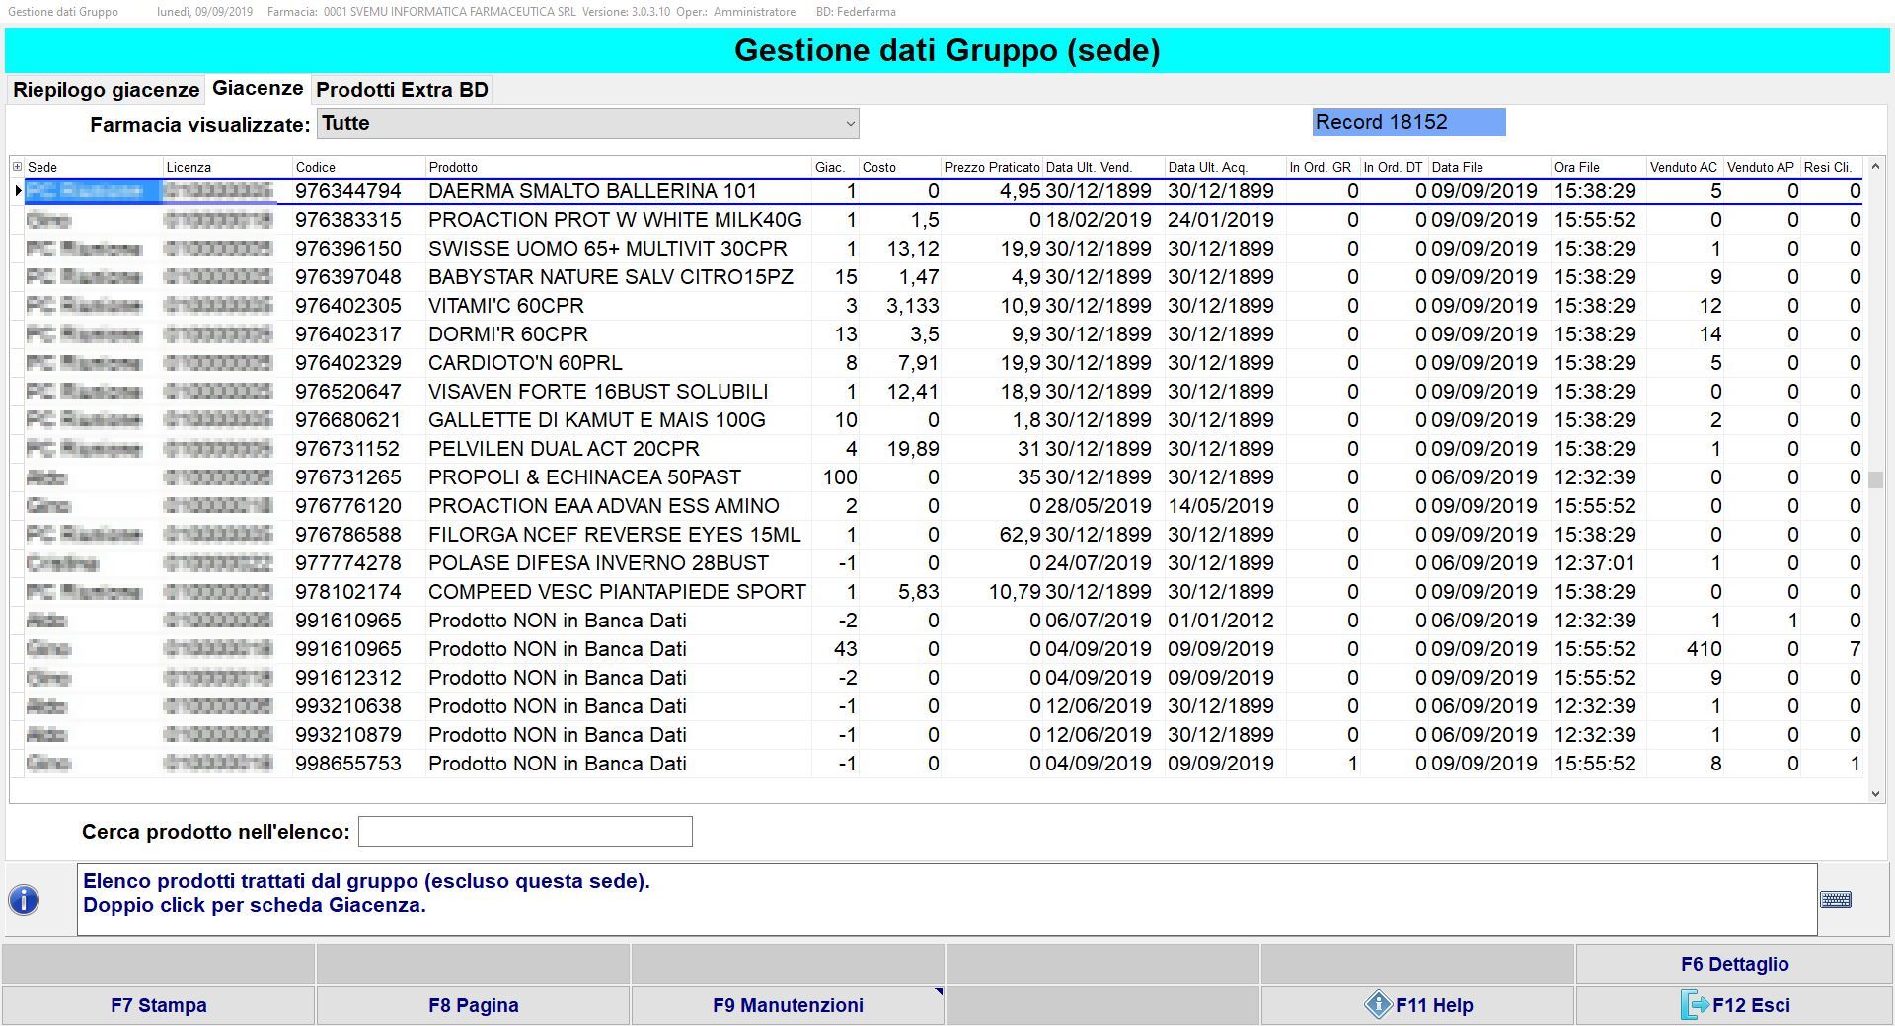Click the F12 Esci exit button

1734,1005
